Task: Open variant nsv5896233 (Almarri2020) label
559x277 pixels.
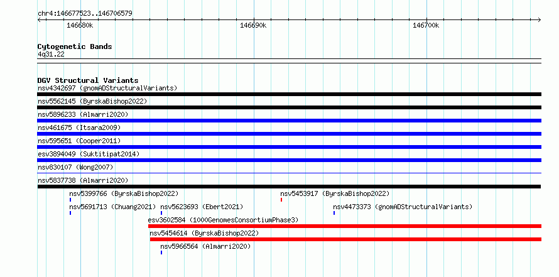Action: point(83,114)
